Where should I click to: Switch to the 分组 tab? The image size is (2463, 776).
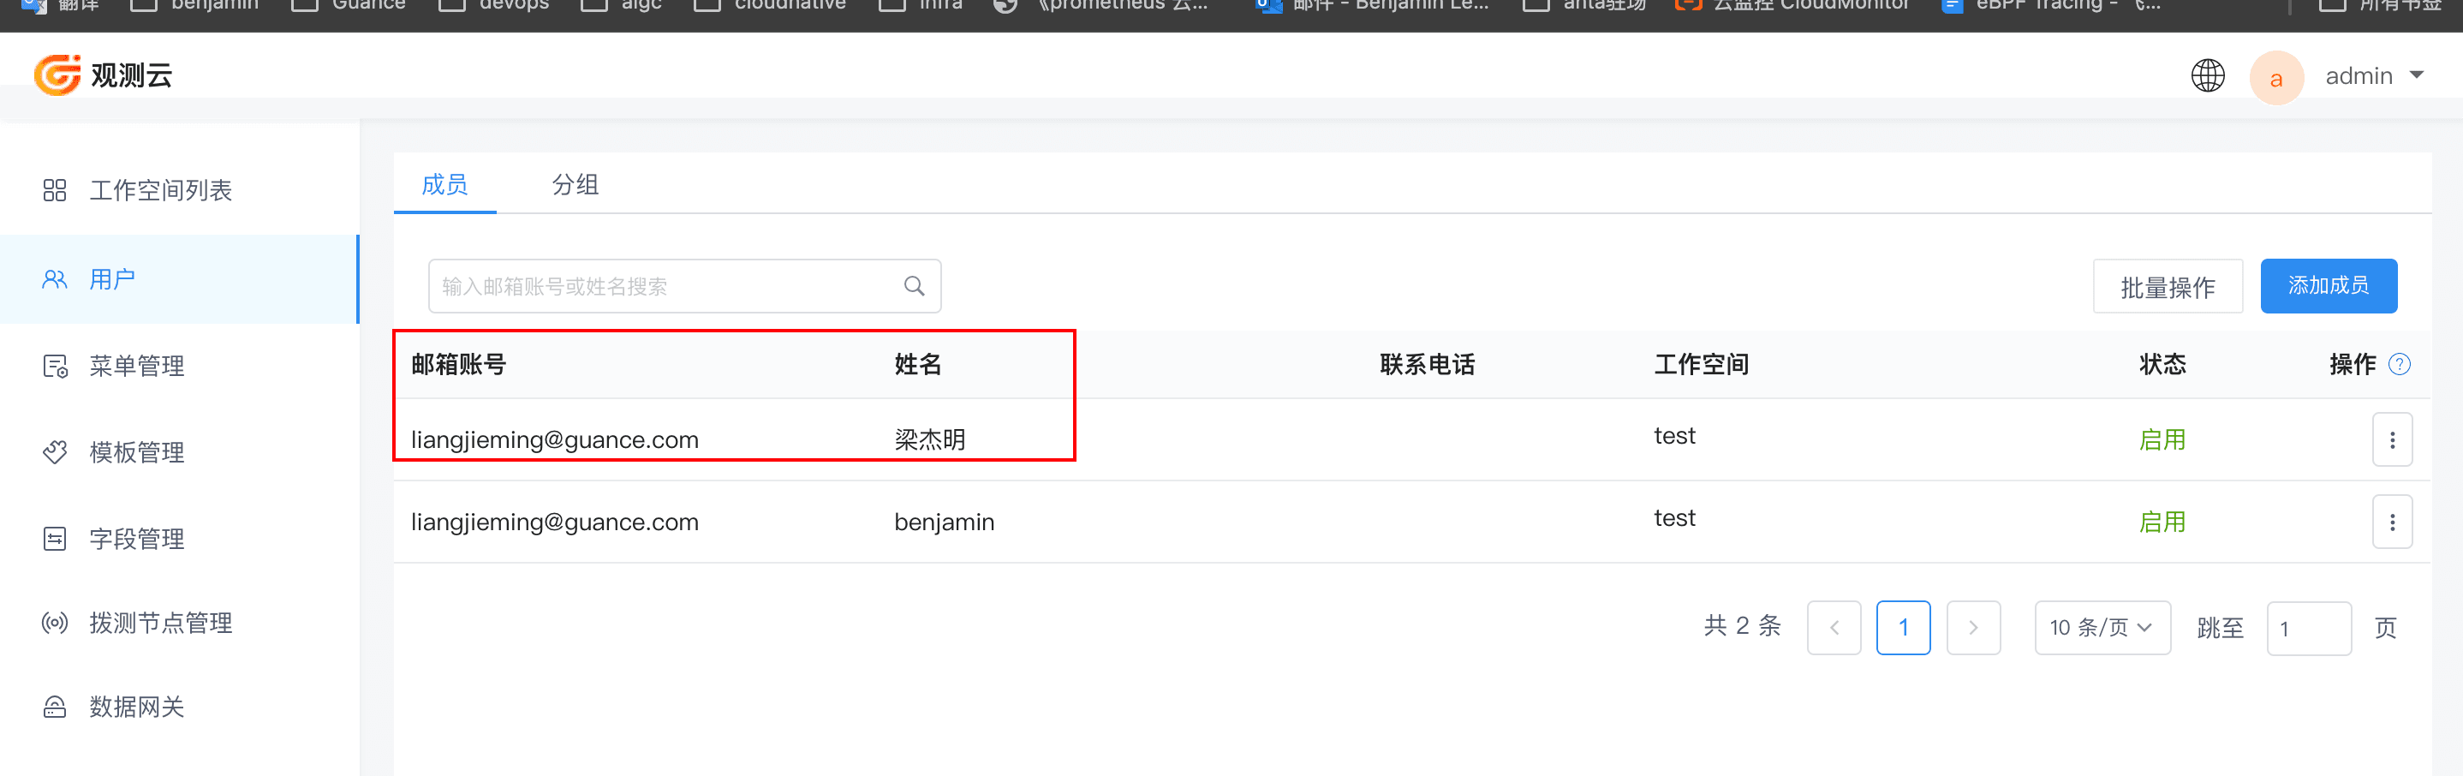coord(575,185)
